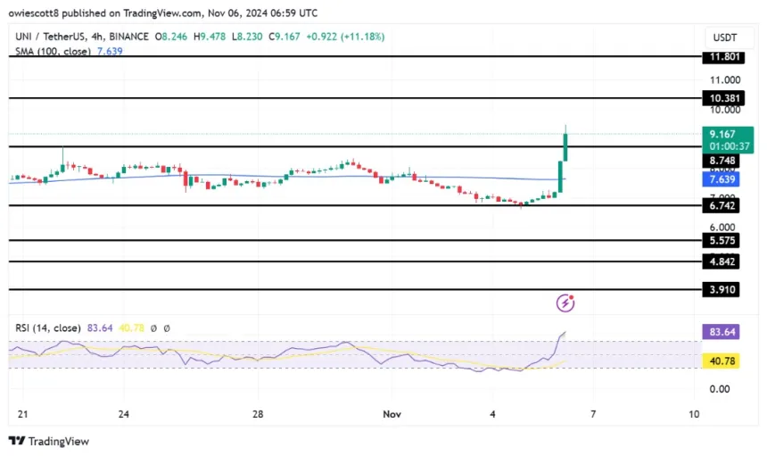Click the TradingView logo at bottom left
Viewport: 767px width, 456px height.
tap(49, 441)
